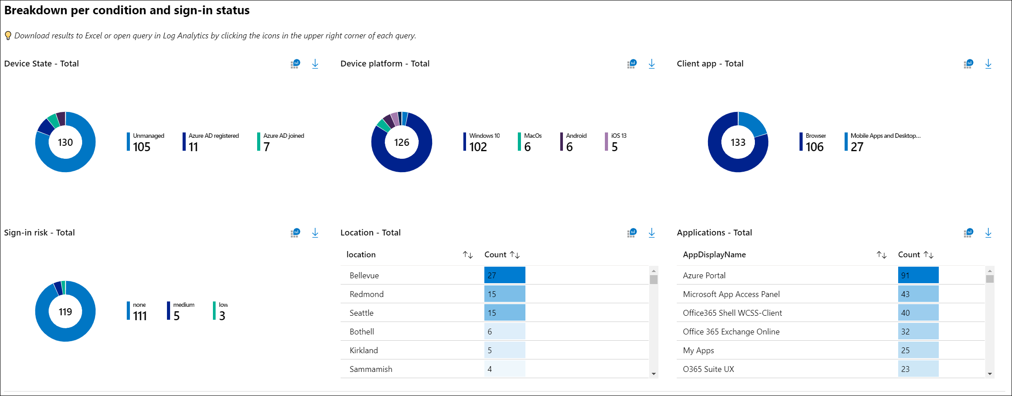Viewport: 1012px width, 396px height.
Task: Select the Unmanaged device state legend item
Action: tap(146, 142)
